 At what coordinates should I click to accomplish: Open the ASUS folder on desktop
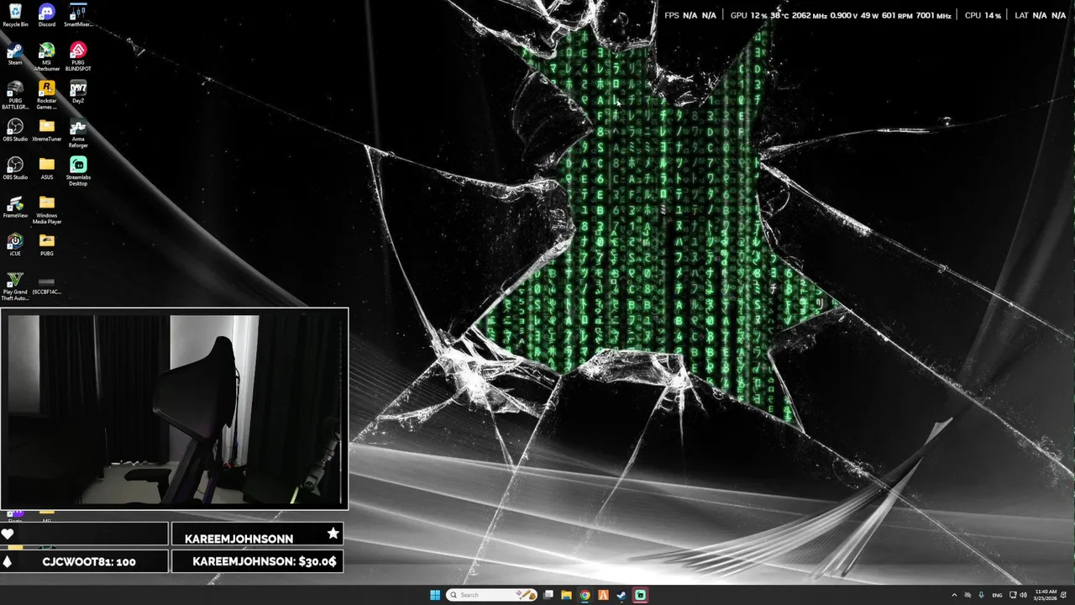coord(47,168)
